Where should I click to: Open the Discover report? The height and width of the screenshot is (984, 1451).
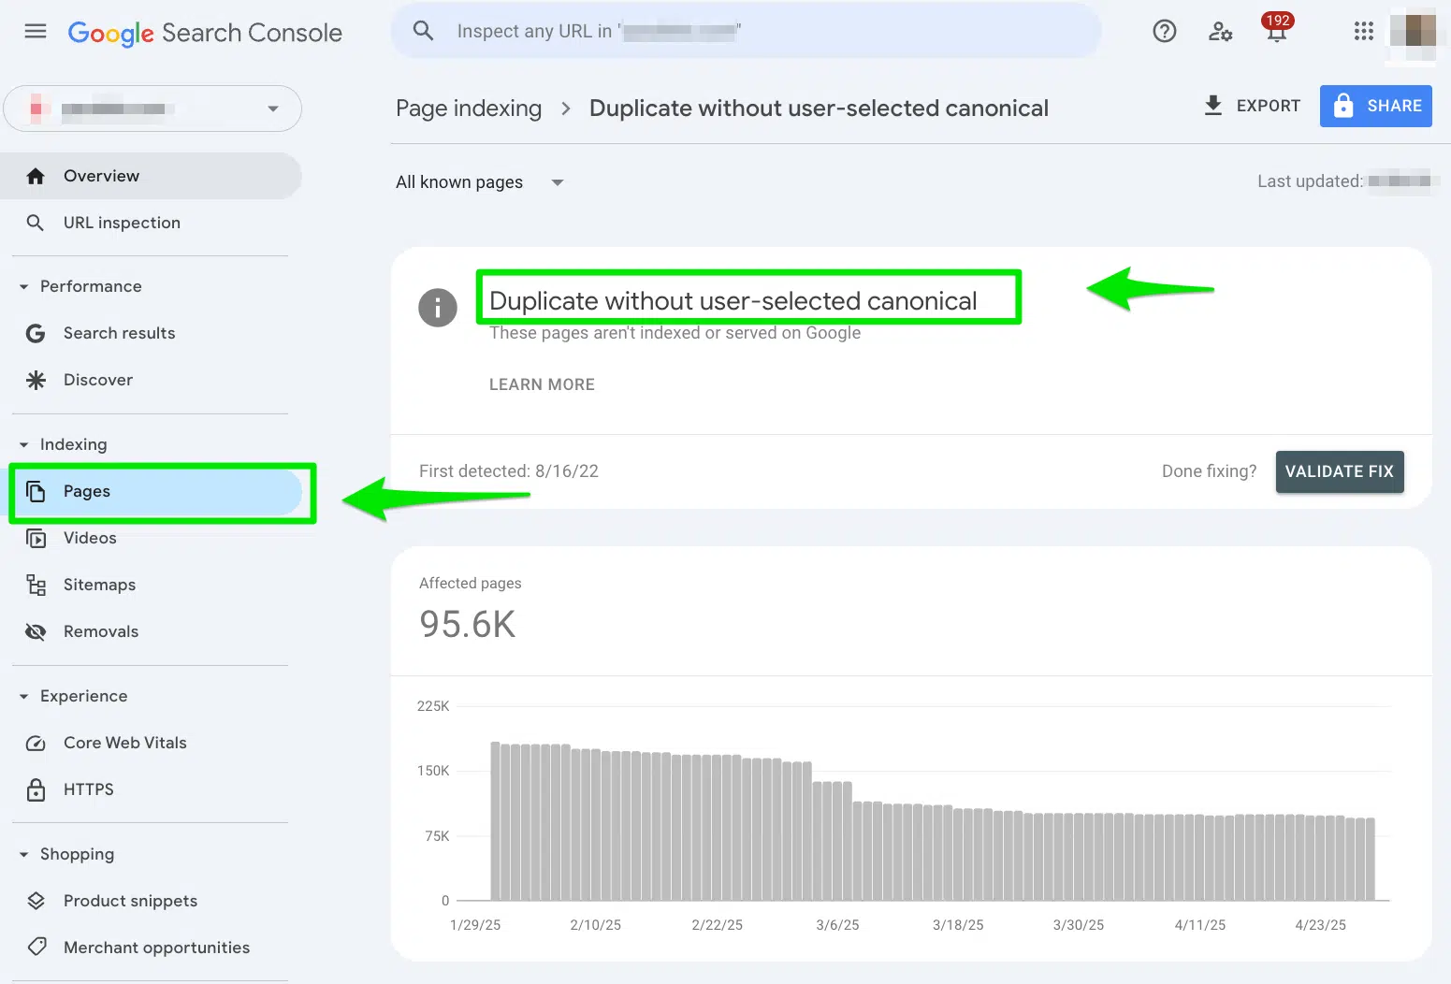tap(97, 379)
